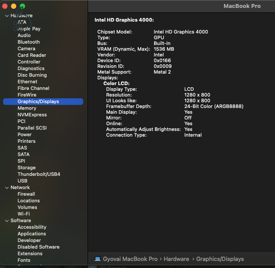
Task: Click the Device ID value 0x0166
Action: click(x=162, y=60)
